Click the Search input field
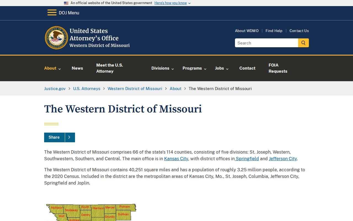This screenshot has width=353, height=221. 266,43
